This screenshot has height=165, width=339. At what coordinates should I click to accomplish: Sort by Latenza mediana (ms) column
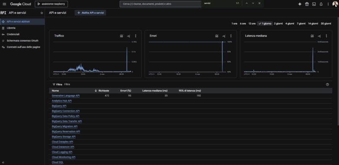pyautogui.click(x=155, y=91)
